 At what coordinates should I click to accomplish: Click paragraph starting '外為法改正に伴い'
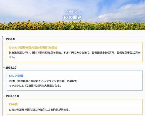click(x=75, y=55)
